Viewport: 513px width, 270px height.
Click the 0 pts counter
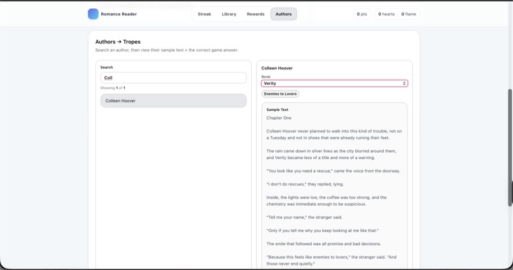tap(362, 14)
